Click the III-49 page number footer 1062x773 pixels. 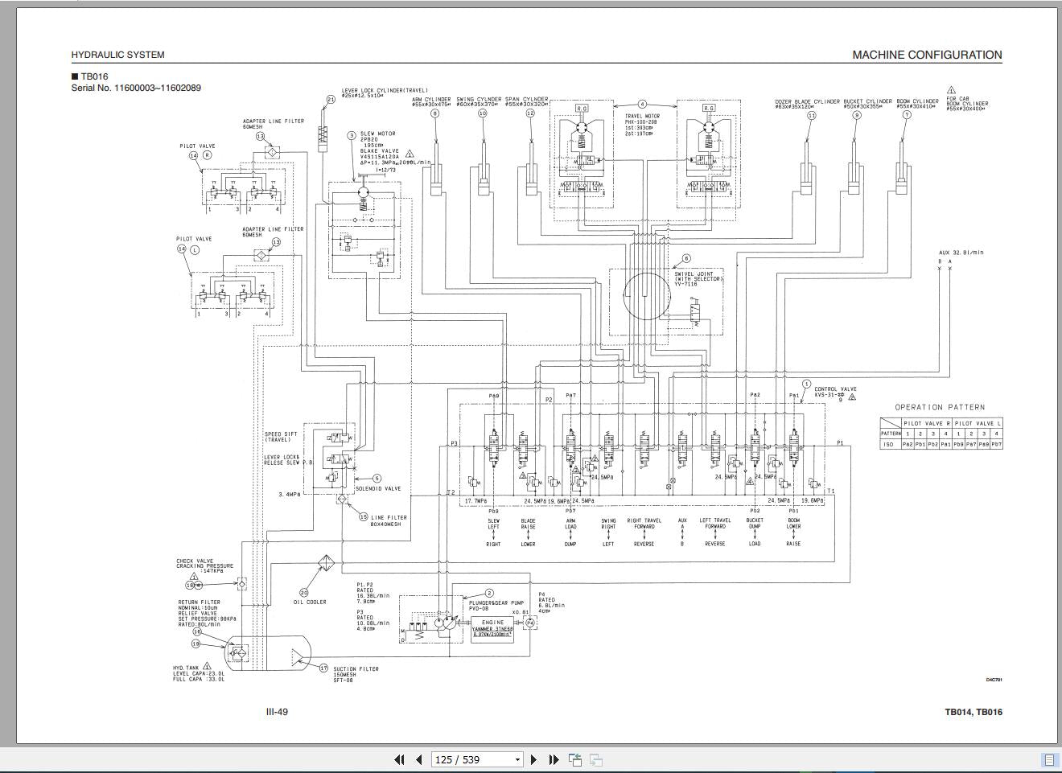277,711
